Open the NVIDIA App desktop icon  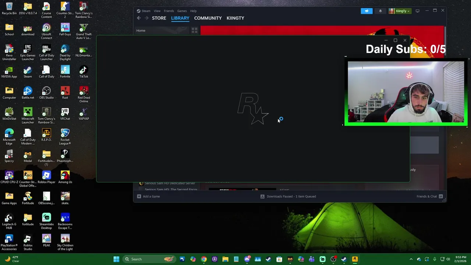click(x=9, y=71)
